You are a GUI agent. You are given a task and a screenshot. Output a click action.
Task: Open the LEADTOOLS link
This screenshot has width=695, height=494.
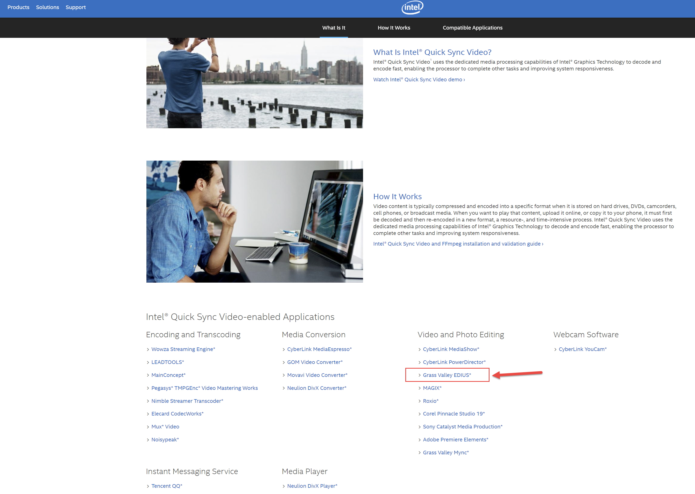coord(167,362)
